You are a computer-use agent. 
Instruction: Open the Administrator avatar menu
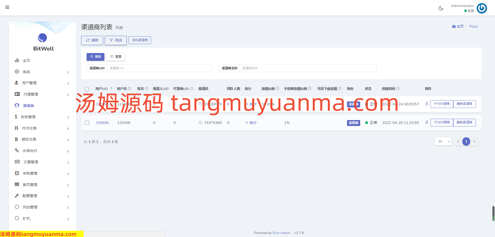(x=482, y=8)
